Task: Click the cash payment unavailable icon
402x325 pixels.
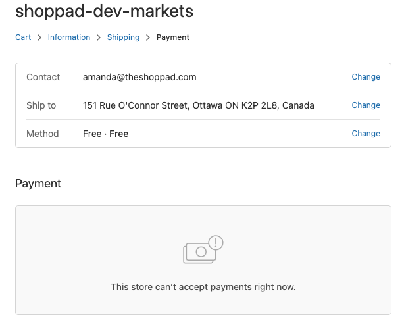Action: (203, 249)
